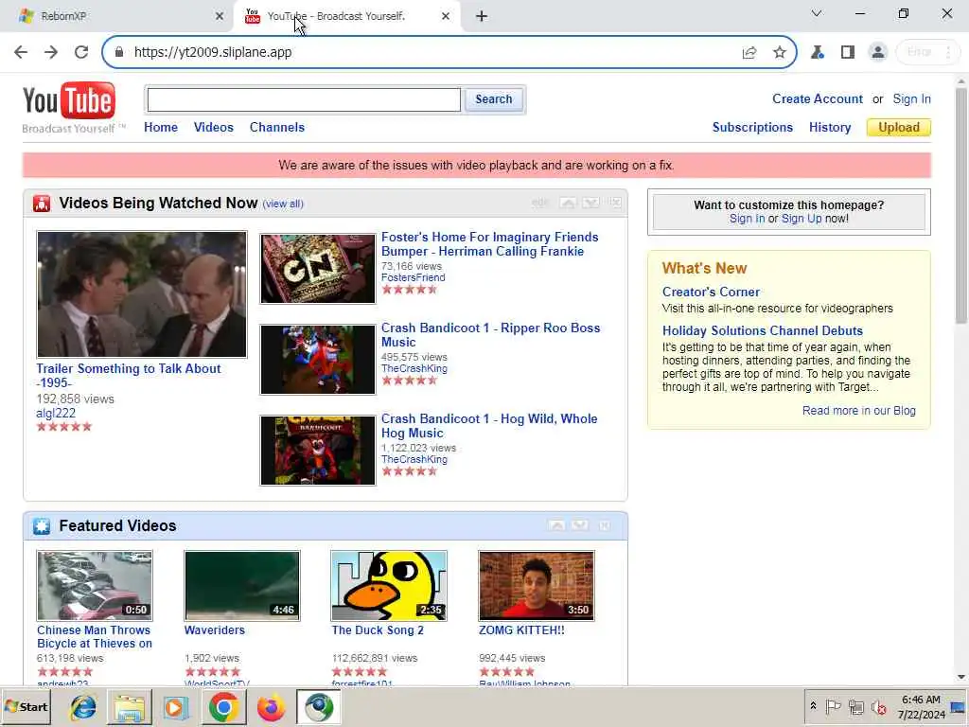Click the YouTube logo

coord(68,100)
